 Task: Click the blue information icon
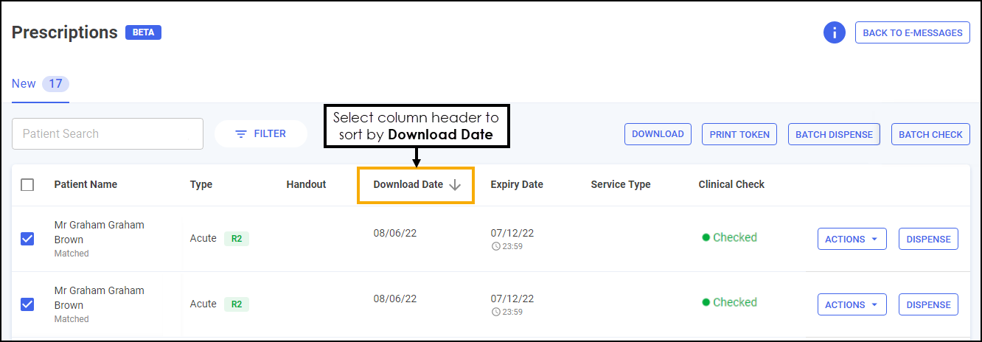point(834,32)
